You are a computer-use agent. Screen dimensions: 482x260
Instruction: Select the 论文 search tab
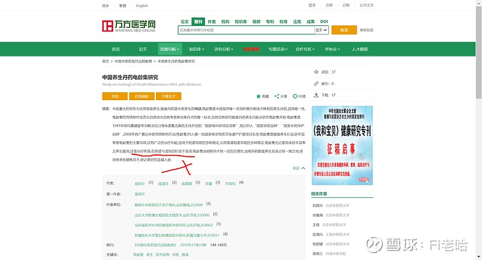point(184,22)
